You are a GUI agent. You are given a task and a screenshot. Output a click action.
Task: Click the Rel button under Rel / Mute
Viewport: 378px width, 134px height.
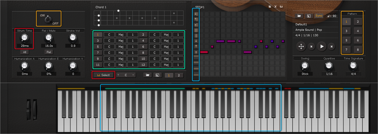(x=48, y=52)
